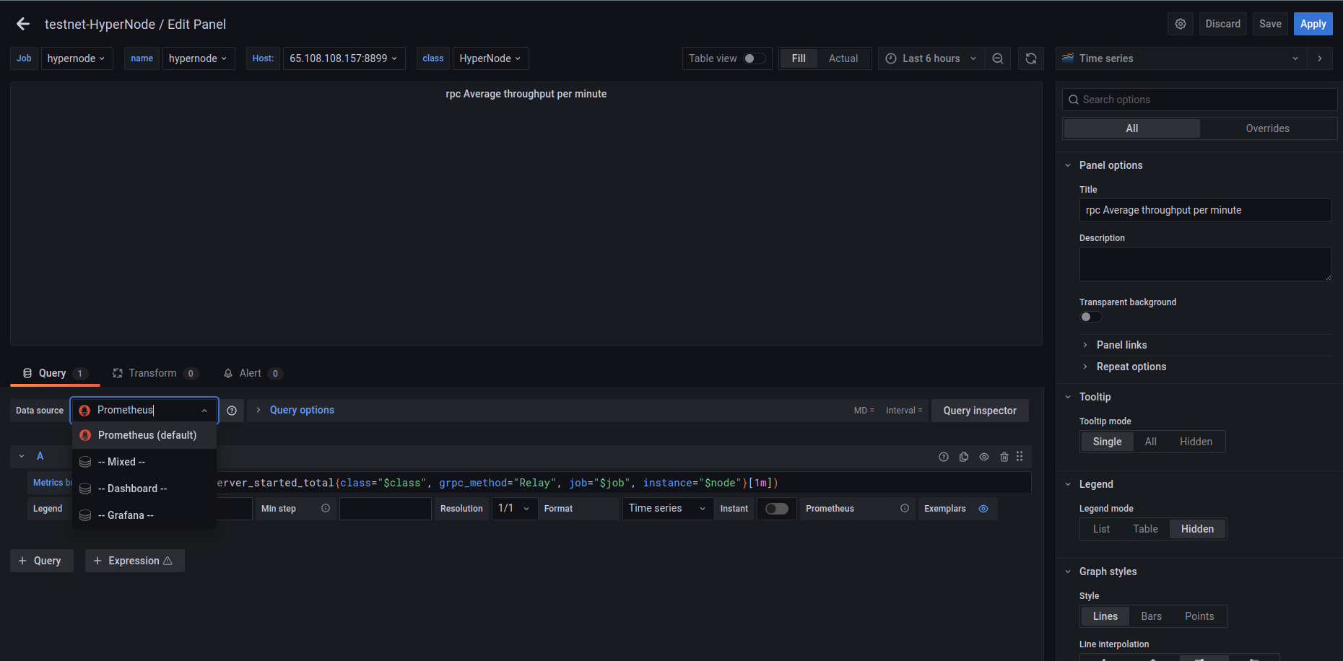Expand the Query options section
This screenshot has height=661, width=1343.
[x=302, y=410]
